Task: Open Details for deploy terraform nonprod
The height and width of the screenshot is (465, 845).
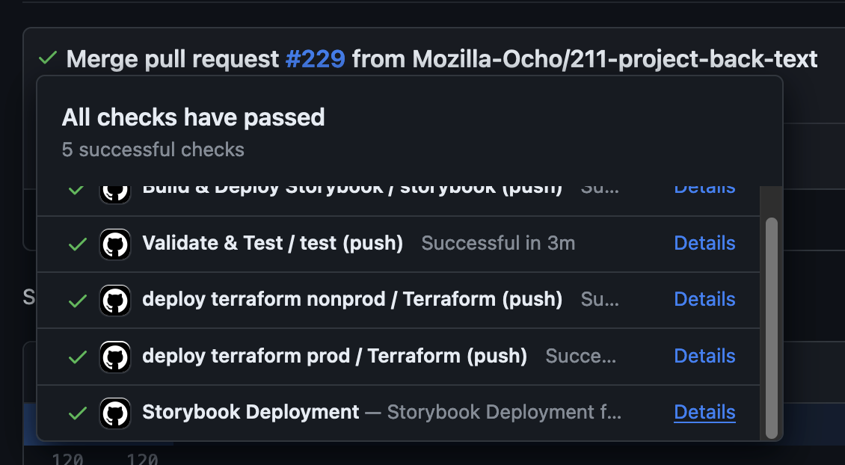Action: [x=704, y=299]
